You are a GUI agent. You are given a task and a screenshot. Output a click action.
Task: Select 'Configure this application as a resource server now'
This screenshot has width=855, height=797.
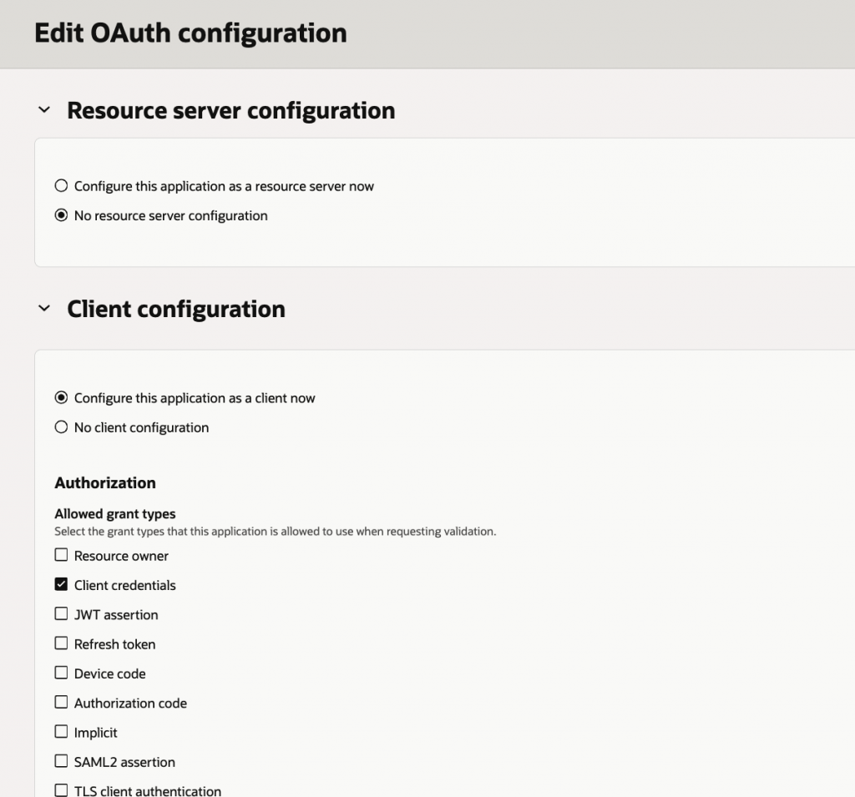61,186
